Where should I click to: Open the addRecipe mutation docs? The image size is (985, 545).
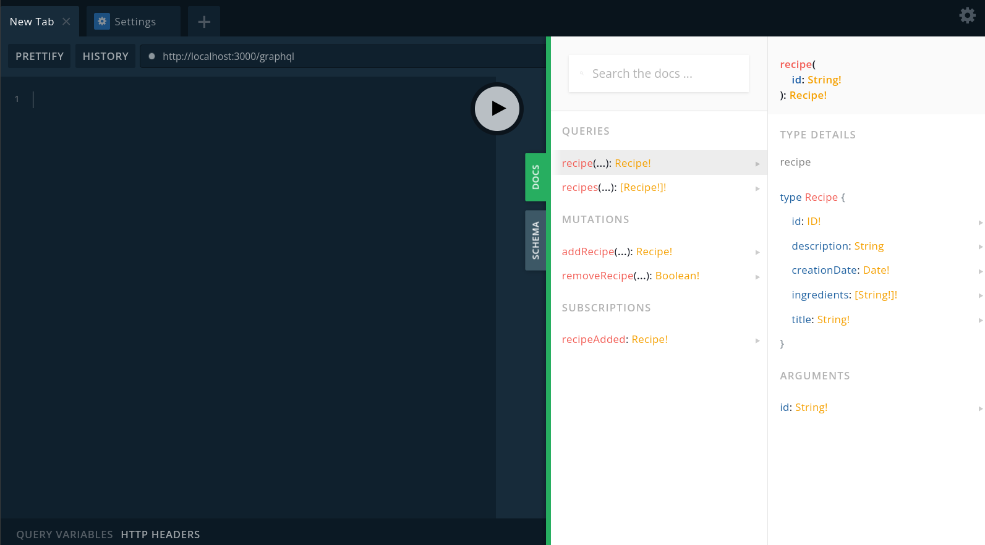coord(659,251)
